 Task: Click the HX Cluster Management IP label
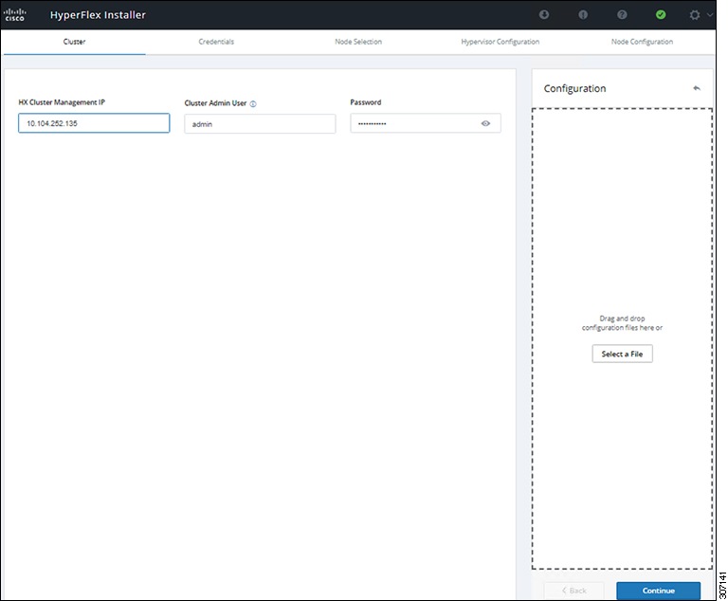(x=62, y=102)
